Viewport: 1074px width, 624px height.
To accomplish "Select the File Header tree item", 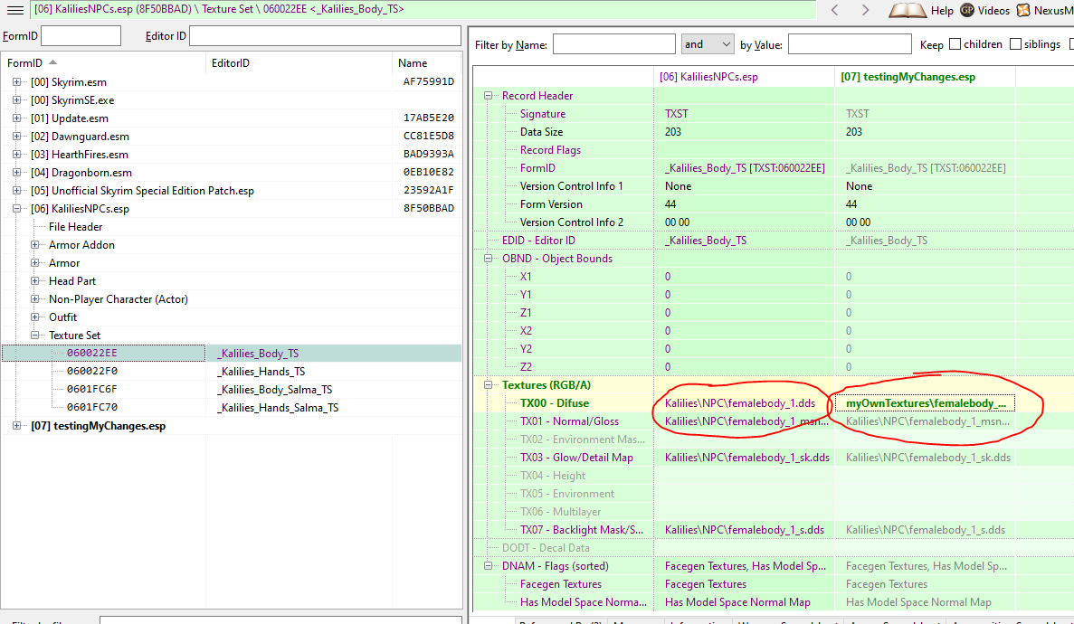I will click(x=75, y=227).
